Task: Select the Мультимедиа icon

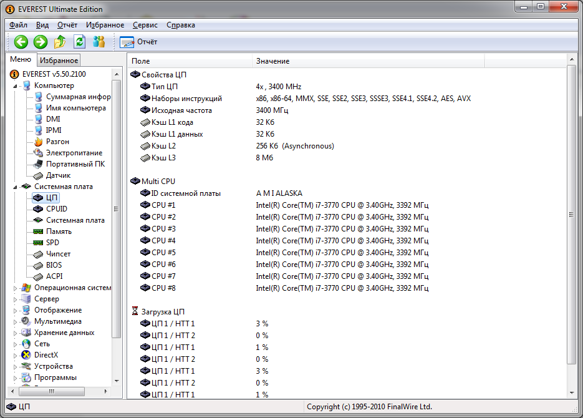Action: coord(26,321)
